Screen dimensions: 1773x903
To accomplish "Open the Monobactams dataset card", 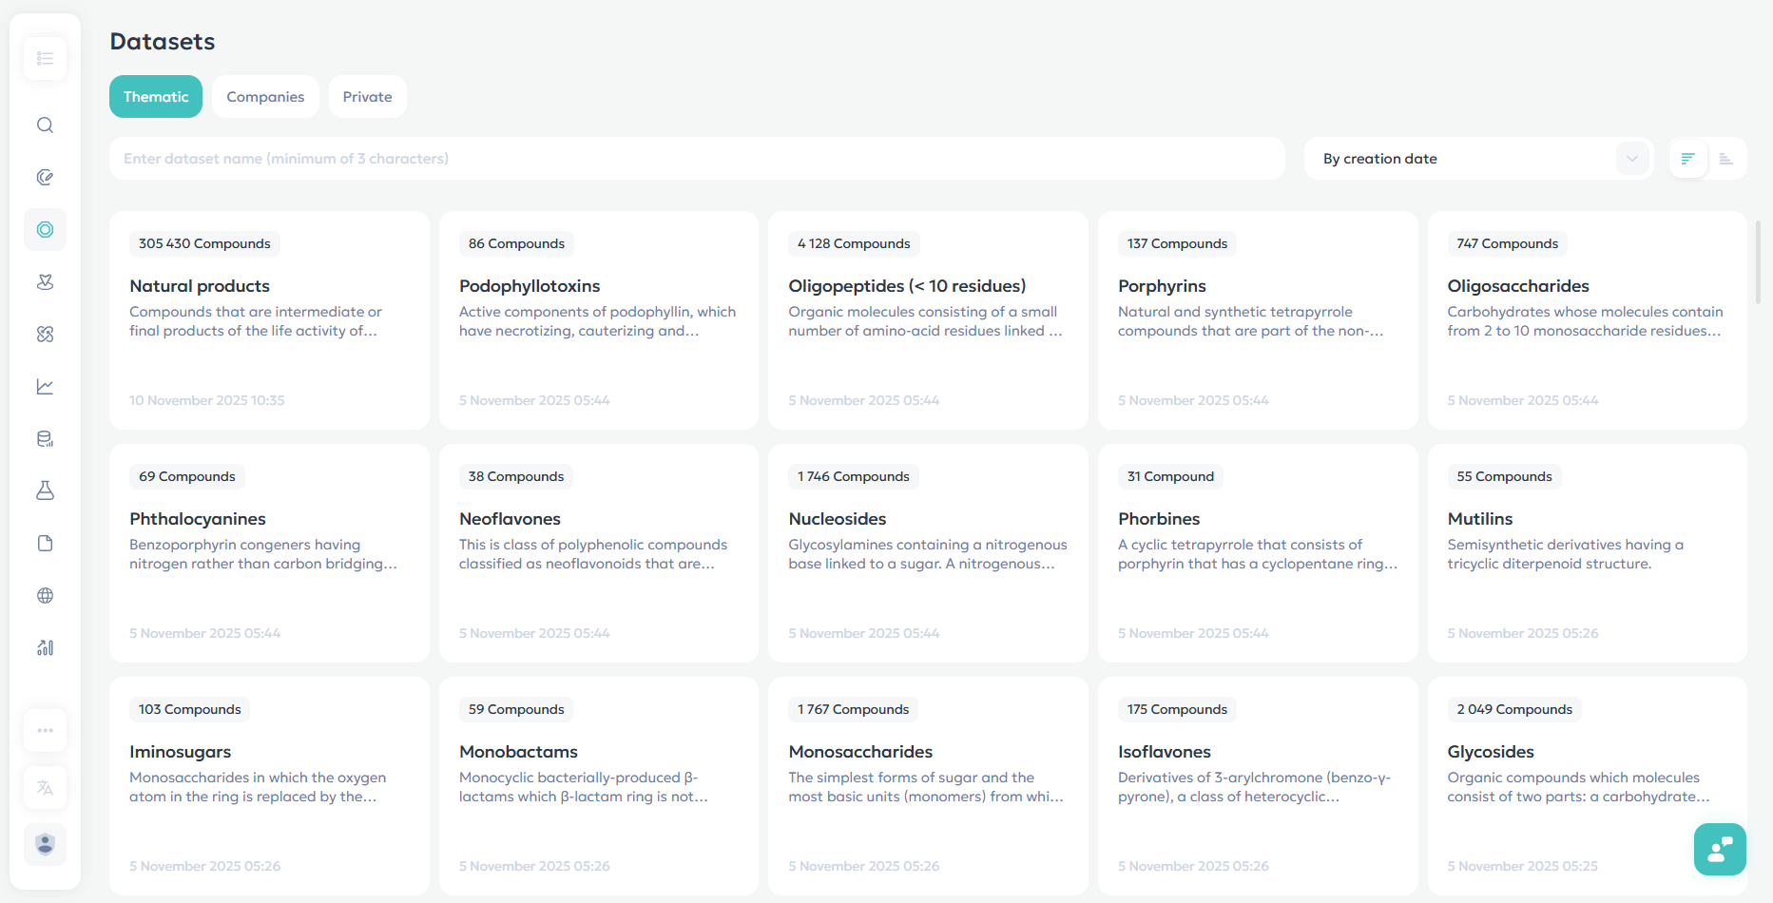I will pos(599,786).
